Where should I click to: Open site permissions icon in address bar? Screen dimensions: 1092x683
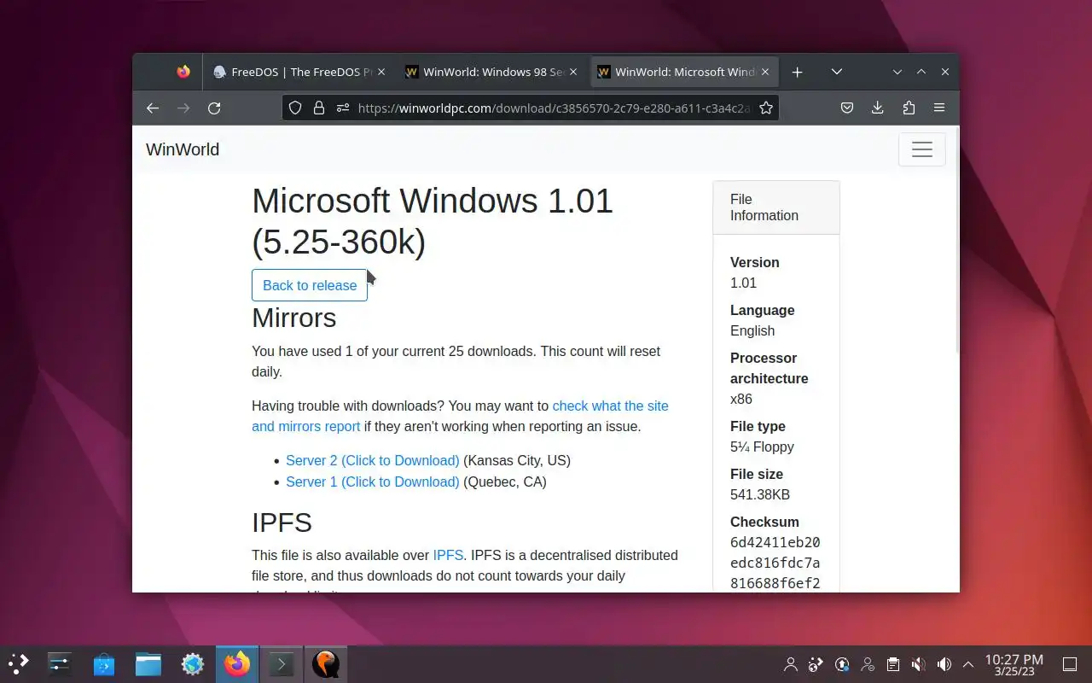pos(343,108)
